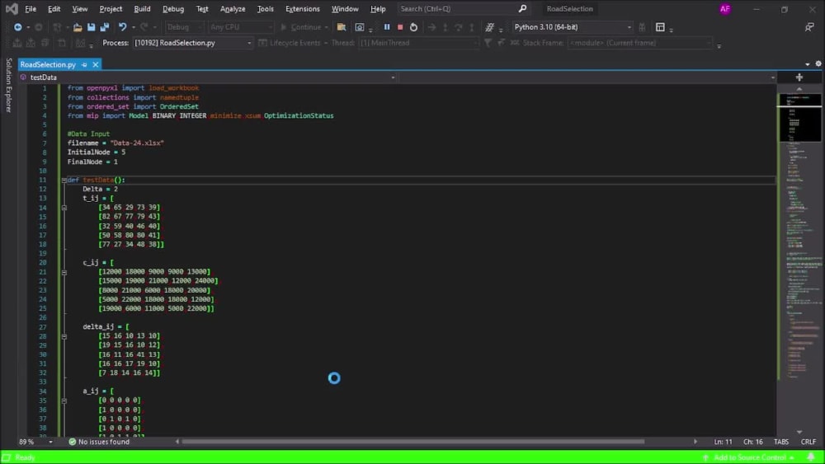Stop debugging with the red square icon
The width and height of the screenshot is (825, 464).
click(x=400, y=27)
